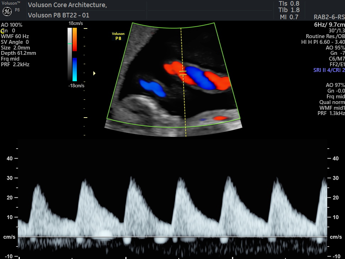Click the SRI II 4/CRI 2 setting

[x=327, y=71]
